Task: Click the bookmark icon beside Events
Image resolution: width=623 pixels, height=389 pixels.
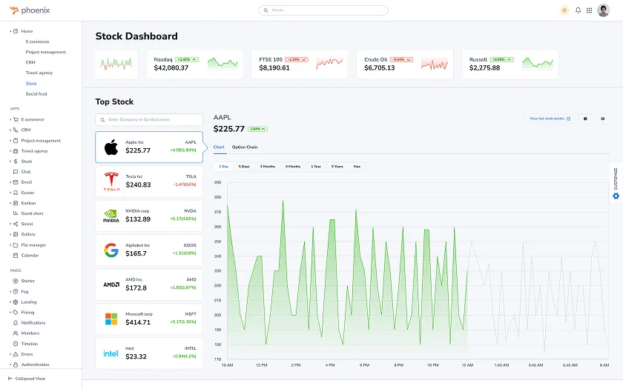Action: pos(16,193)
